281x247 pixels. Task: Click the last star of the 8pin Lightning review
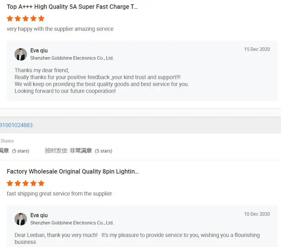point(41,183)
